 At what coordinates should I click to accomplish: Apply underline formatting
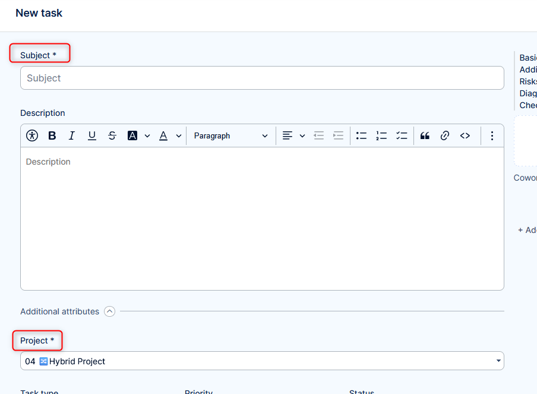click(x=92, y=135)
